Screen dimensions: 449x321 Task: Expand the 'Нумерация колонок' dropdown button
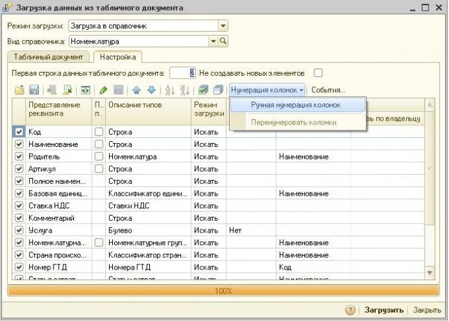click(x=267, y=90)
